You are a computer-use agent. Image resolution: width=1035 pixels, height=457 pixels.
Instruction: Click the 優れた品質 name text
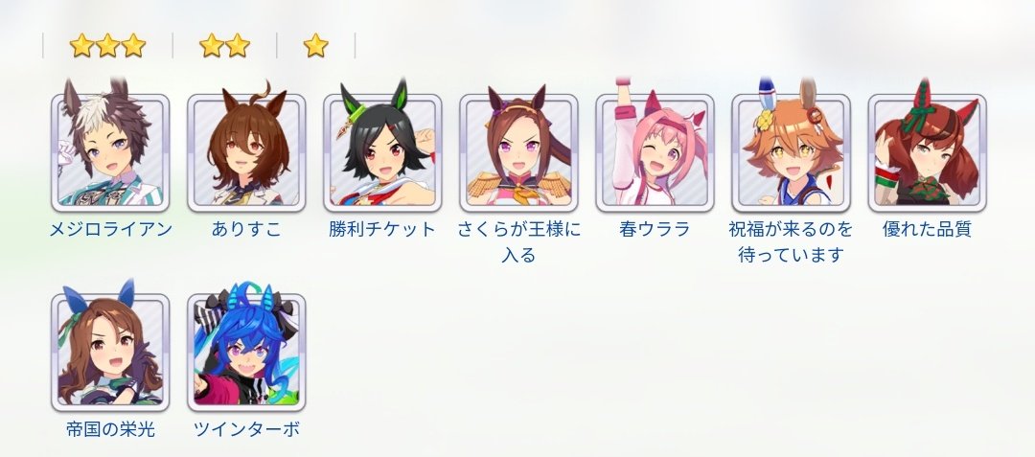point(927,230)
